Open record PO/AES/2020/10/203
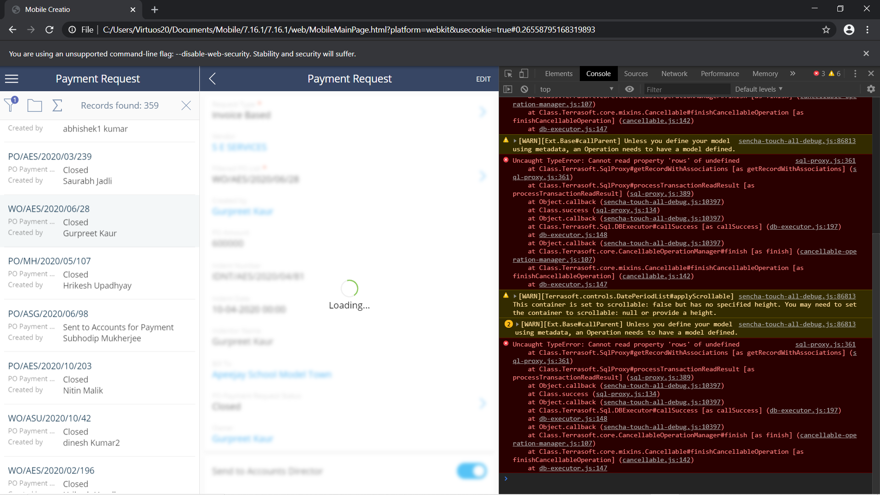Viewport: 880px width, 495px height. tap(99, 378)
